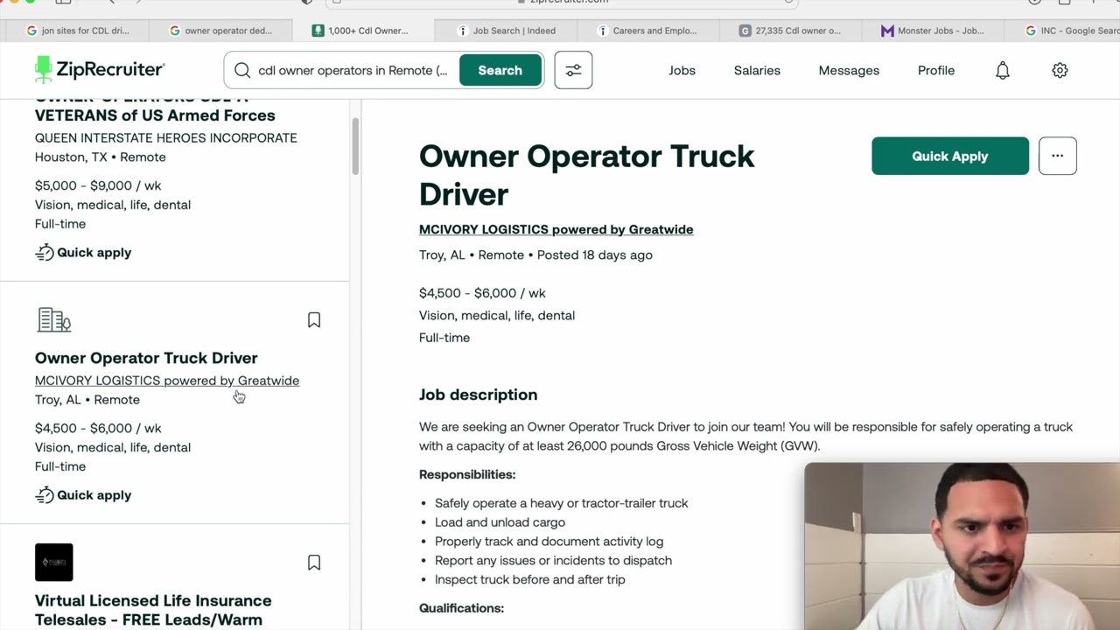
Task: Bookmark the Owner Operator Truck Driver listing
Action: pos(314,320)
